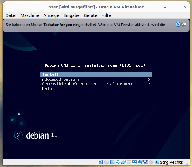Click the optical drive status icon
The image size is (192, 167).
pyautogui.click(x=107, y=162)
